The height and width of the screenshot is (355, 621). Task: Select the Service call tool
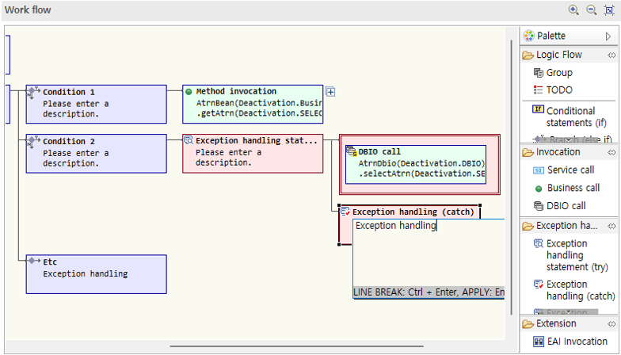[x=570, y=170]
